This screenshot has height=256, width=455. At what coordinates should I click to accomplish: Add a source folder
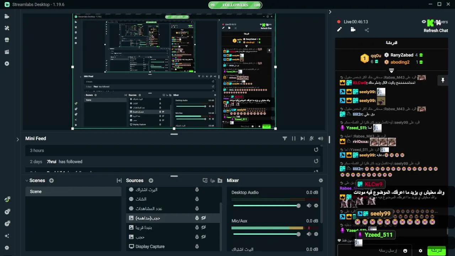(x=220, y=181)
